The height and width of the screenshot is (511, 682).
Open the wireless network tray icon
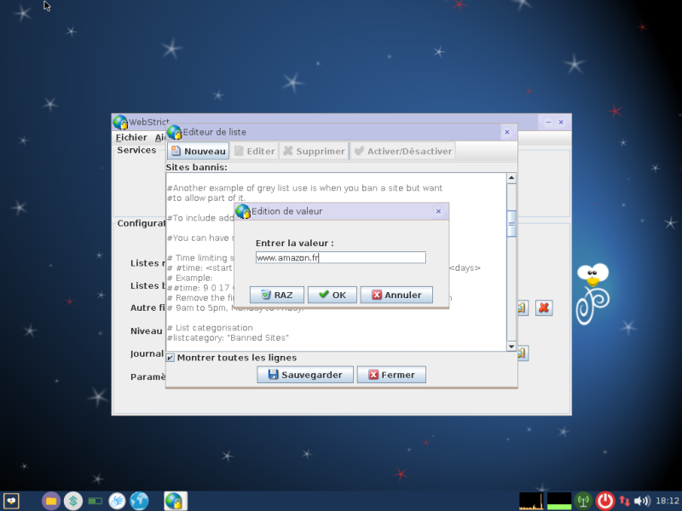click(583, 501)
